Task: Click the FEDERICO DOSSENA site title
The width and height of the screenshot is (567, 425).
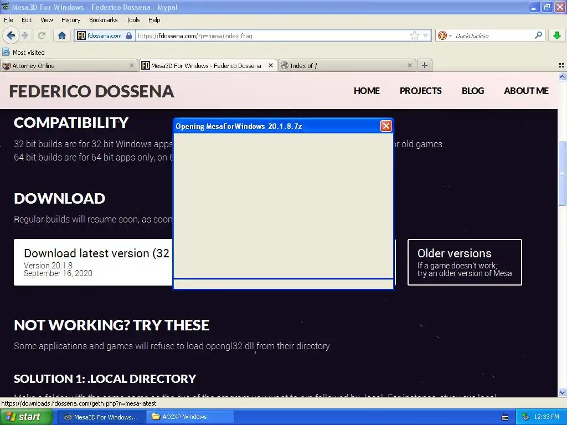Action: pos(91,91)
